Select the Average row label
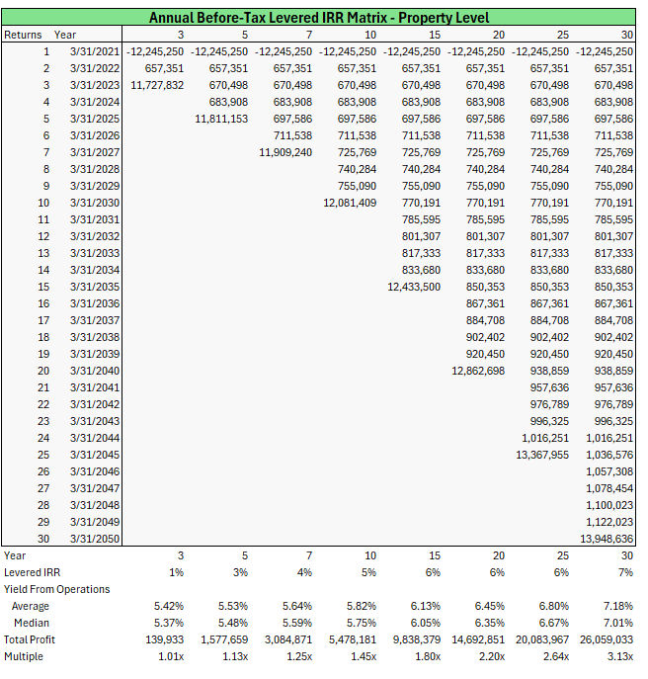Viewport: 648px width, 679px height. pyautogui.click(x=31, y=606)
